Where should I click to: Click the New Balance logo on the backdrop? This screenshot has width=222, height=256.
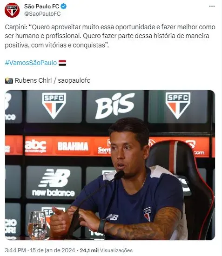coord(54,183)
